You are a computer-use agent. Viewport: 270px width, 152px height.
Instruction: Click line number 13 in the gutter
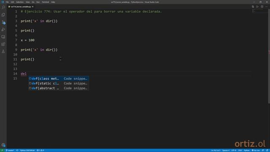pos(15,69)
